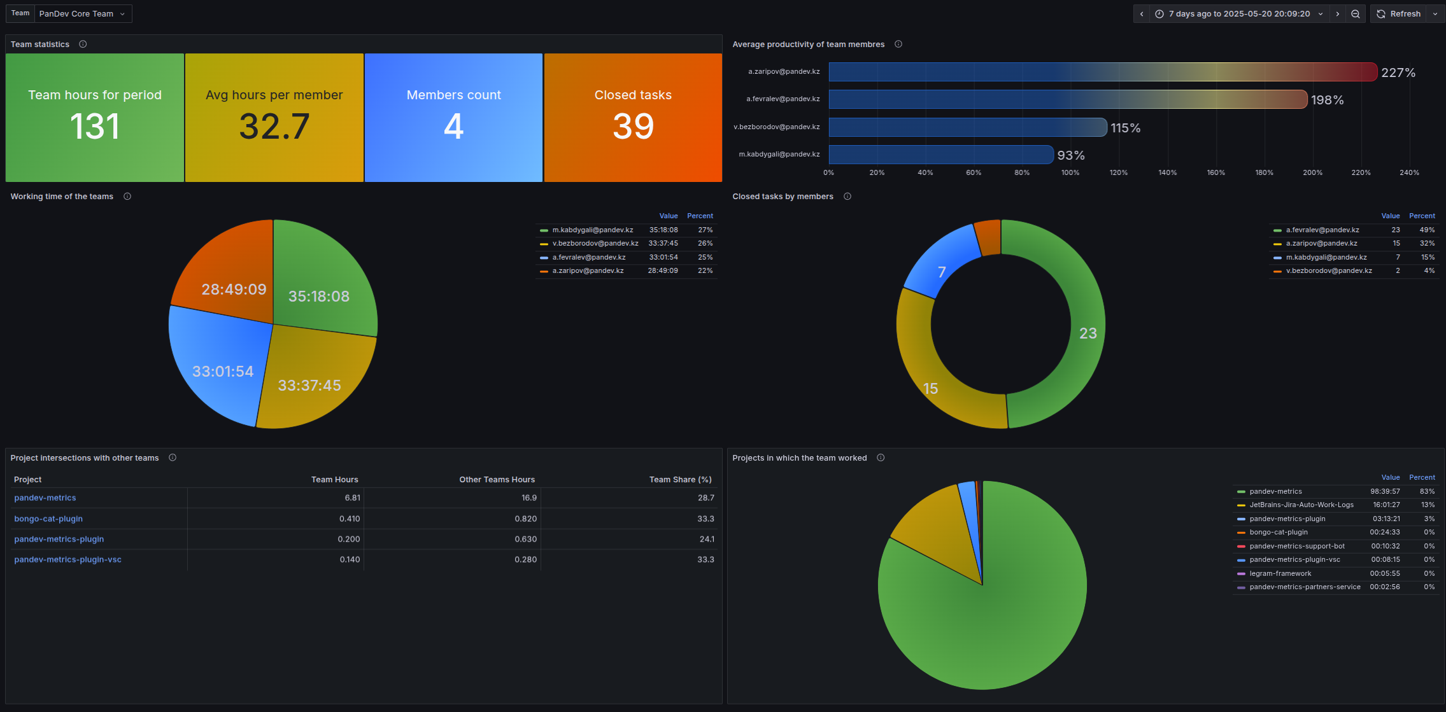Sort Projects legend by Value column

pos(1391,477)
